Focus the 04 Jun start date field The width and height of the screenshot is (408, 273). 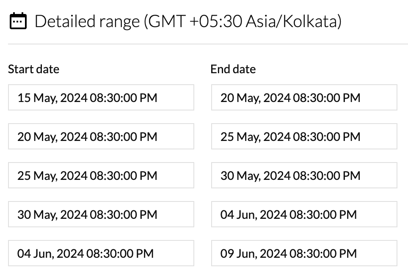(x=101, y=254)
